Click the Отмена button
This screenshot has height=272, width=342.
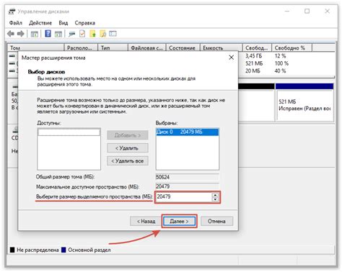tap(216, 221)
